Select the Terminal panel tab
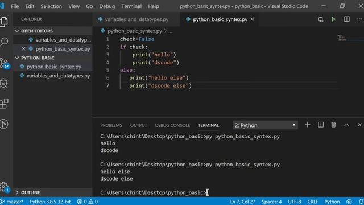 click(x=209, y=125)
